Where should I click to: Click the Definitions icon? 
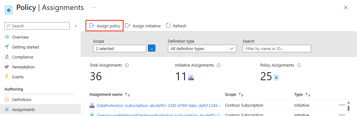7,100
